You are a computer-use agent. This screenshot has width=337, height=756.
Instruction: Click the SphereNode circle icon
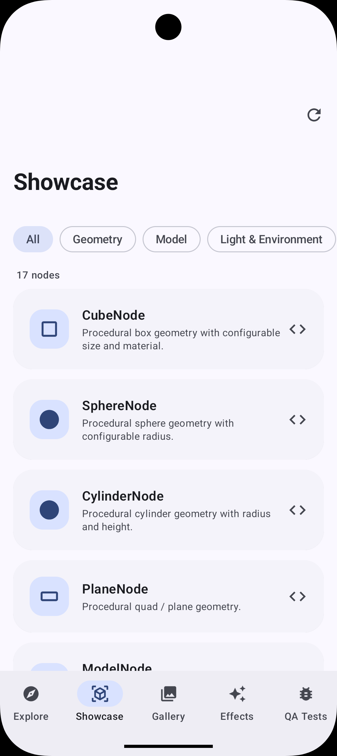(x=49, y=419)
